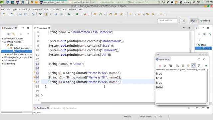Collapse the String_methods1 project
This screenshot has height=120, width=213.
click(x=3, y=42)
